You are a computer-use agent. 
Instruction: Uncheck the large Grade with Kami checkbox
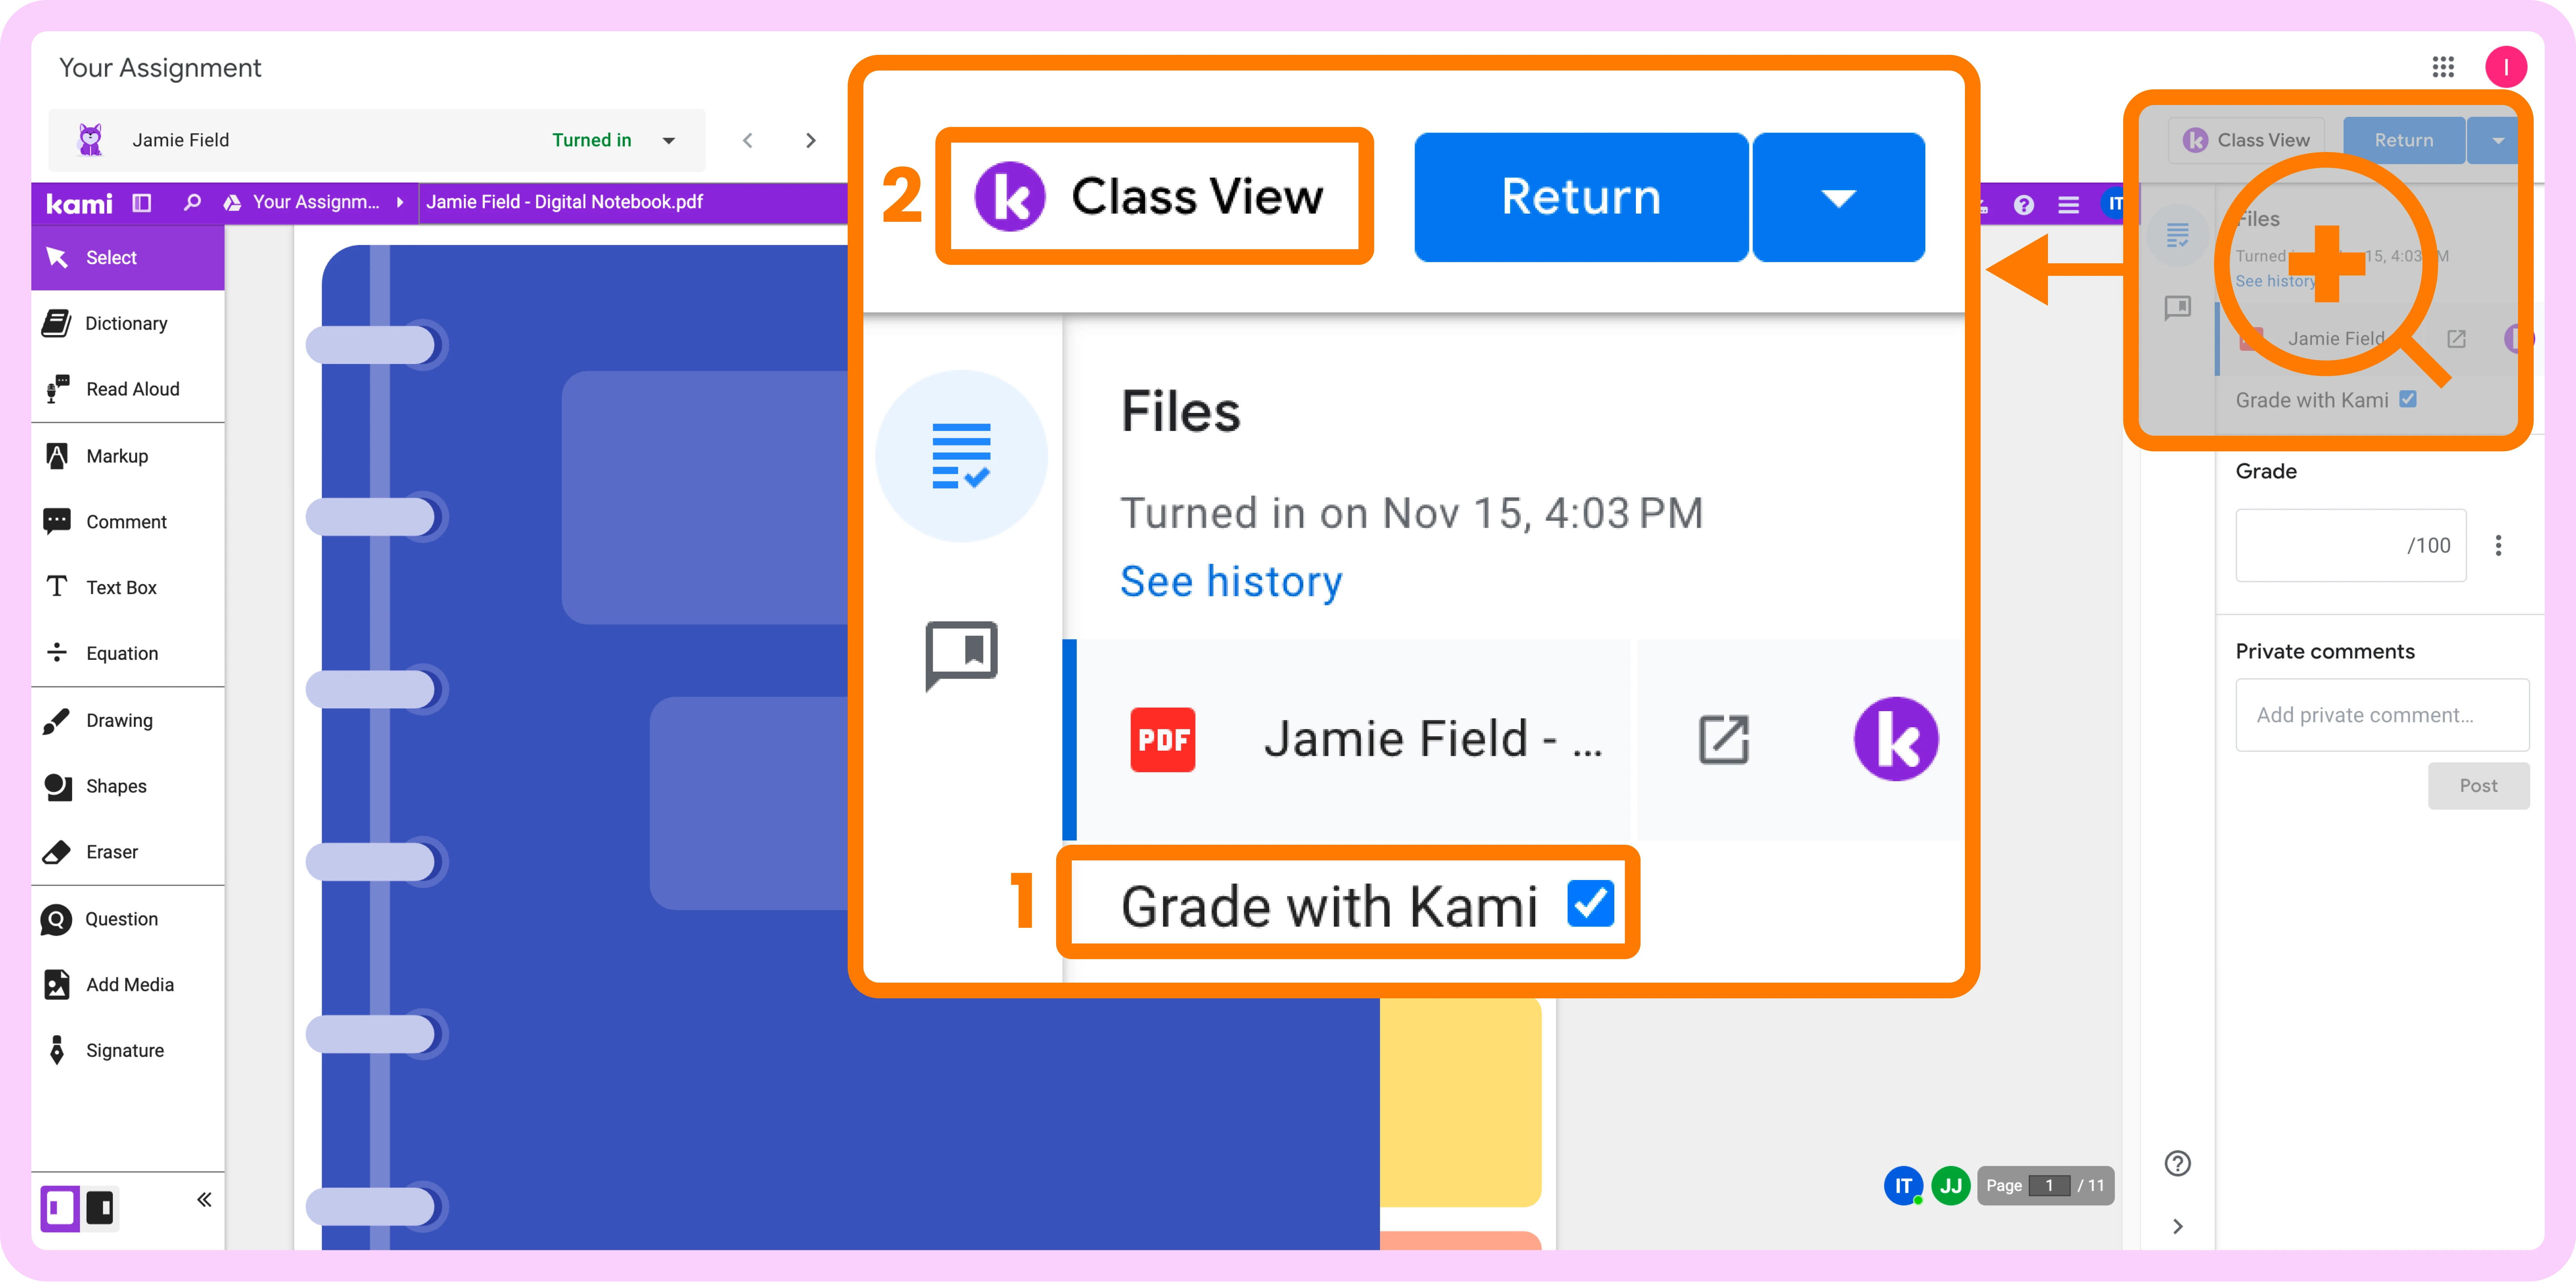[x=1590, y=903]
